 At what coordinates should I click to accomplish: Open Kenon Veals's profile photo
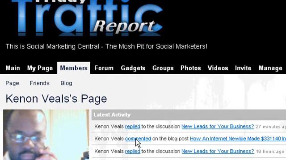coord(46,135)
